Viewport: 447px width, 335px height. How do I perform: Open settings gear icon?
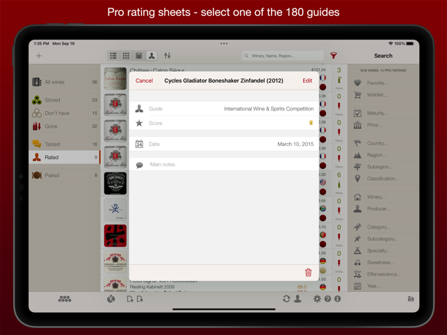(317, 299)
